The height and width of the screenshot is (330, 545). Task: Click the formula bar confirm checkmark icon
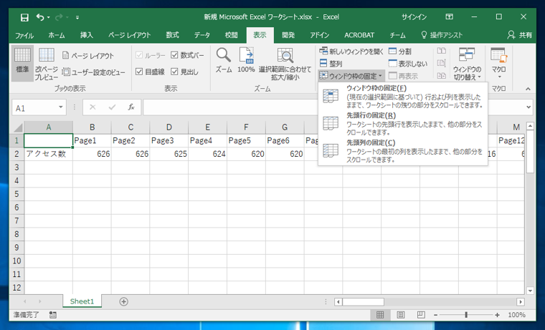point(112,107)
